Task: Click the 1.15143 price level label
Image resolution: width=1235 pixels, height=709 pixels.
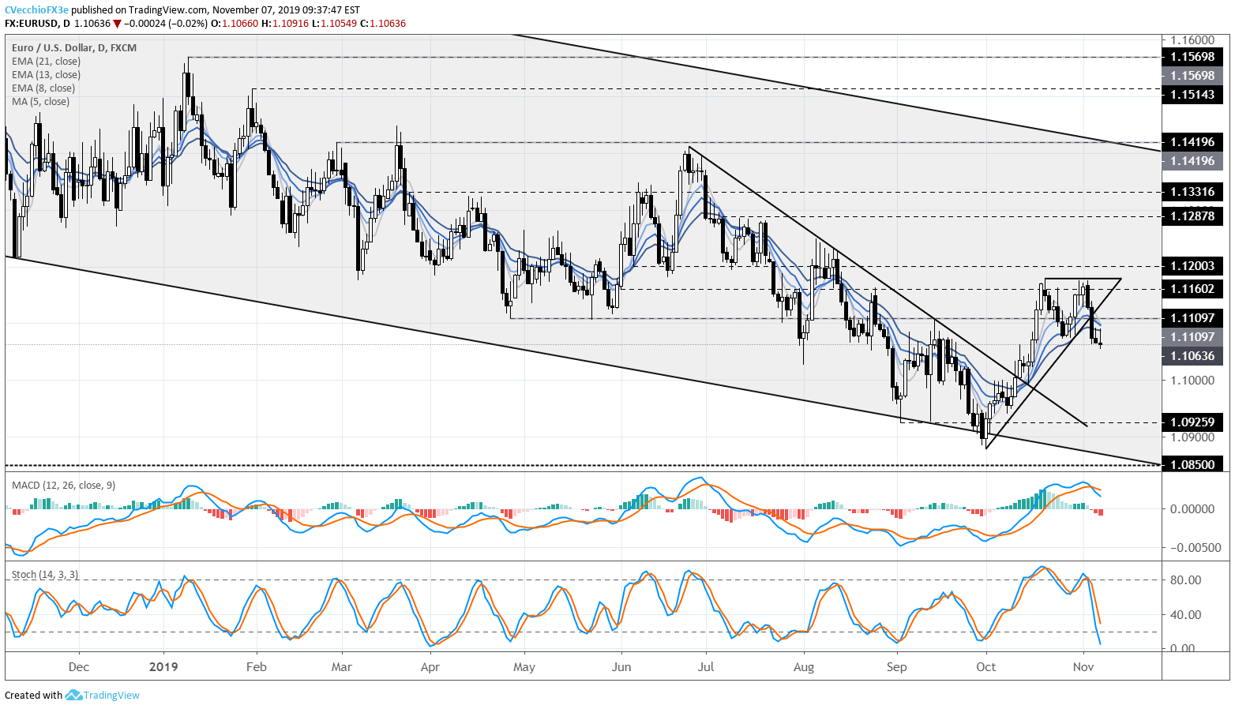Action: tap(1192, 95)
